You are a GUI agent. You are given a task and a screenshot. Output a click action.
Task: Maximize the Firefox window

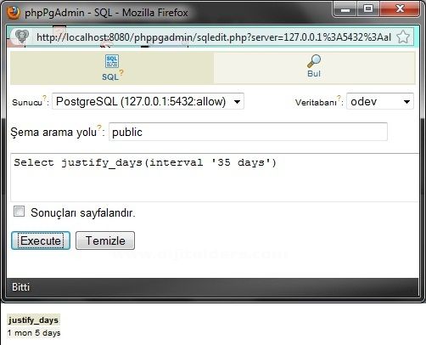pos(368,9)
